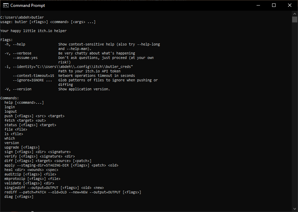Click the 'upgrade [<flags>]' command line
This screenshot has height=212, width=298.
22,148
